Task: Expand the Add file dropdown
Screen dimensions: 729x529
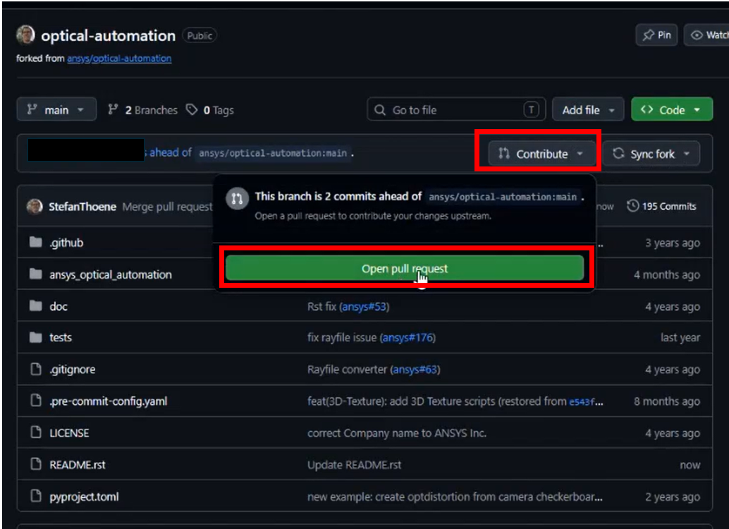Action: pyautogui.click(x=588, y=110)
